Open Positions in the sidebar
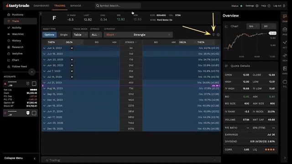This screenshot has width=292, height=164. tap(20, 15)
